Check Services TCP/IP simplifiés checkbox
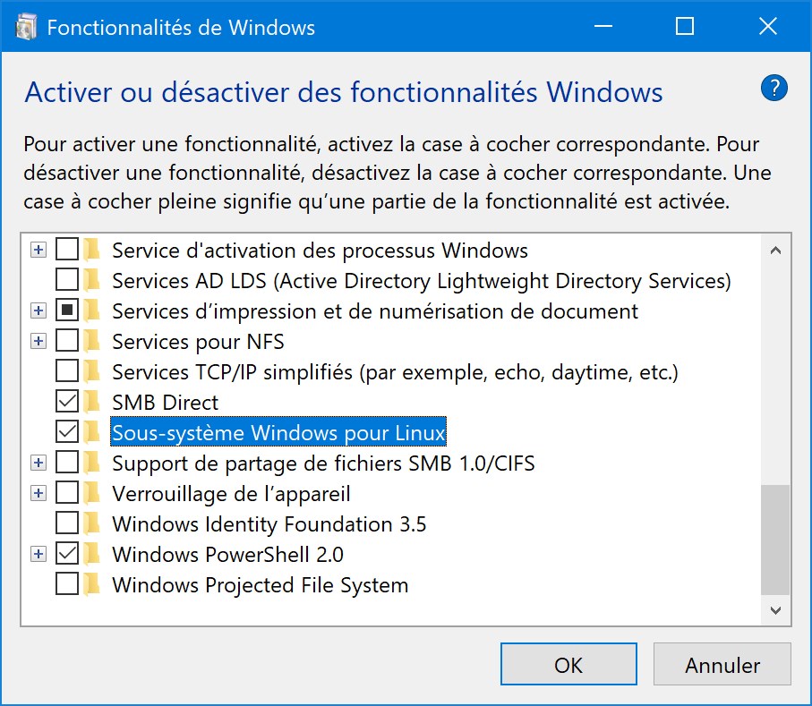 point(67,371)
